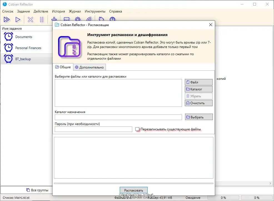This screenshot has width=274, height=201.
Task: Click the Очистить button
Action: [198, 103]
